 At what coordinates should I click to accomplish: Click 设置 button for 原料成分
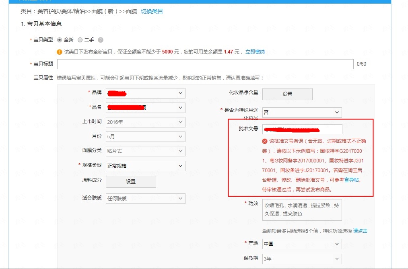point(131,182)
